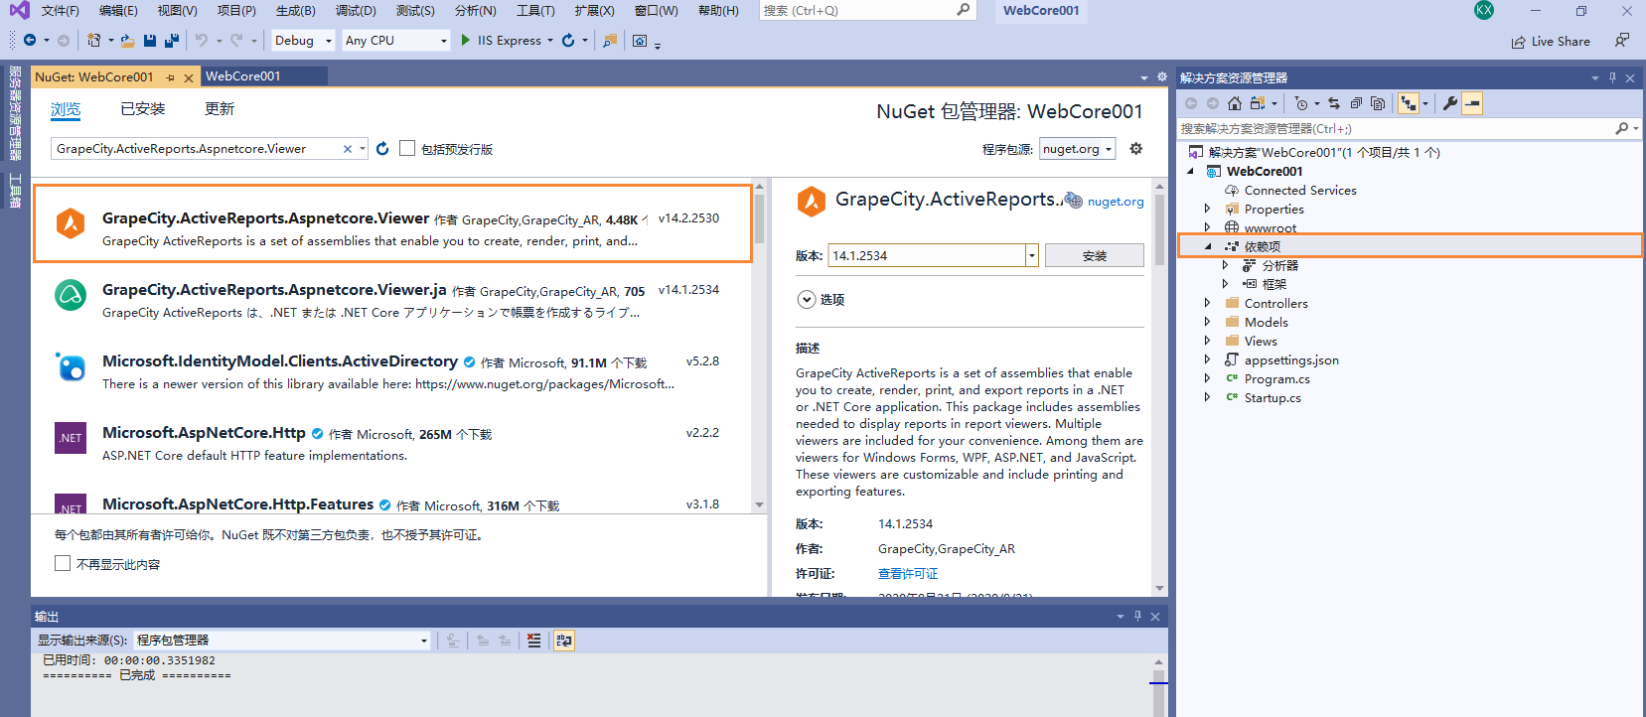Select the GrapeCity.ActiveReports.Aspnetcore.Viewer.ja package
Image resolution: width=1646 pixels, height=717 pixels.
pyautogui.click(x=392, y=300)
